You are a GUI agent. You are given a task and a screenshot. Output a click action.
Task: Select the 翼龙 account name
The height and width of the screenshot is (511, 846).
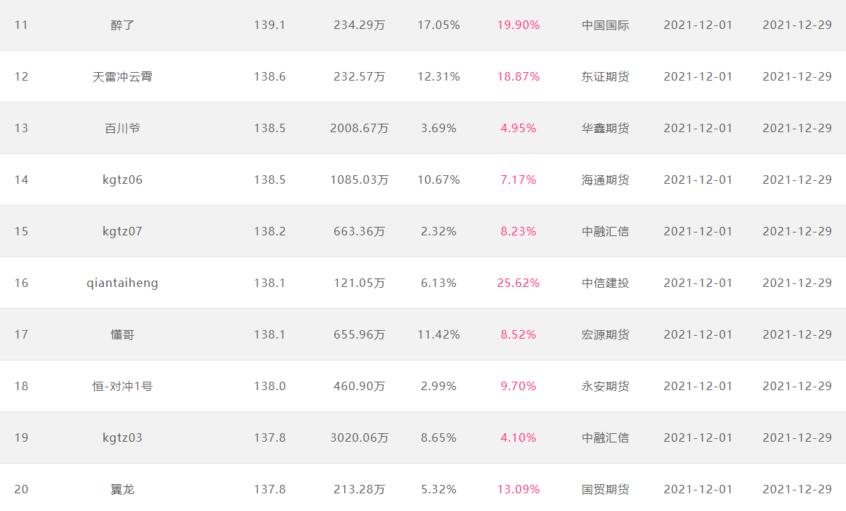(x=122, y=489)
